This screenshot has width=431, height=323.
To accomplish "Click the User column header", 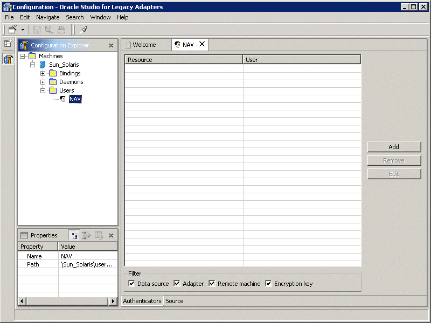I will pos(302,60).
